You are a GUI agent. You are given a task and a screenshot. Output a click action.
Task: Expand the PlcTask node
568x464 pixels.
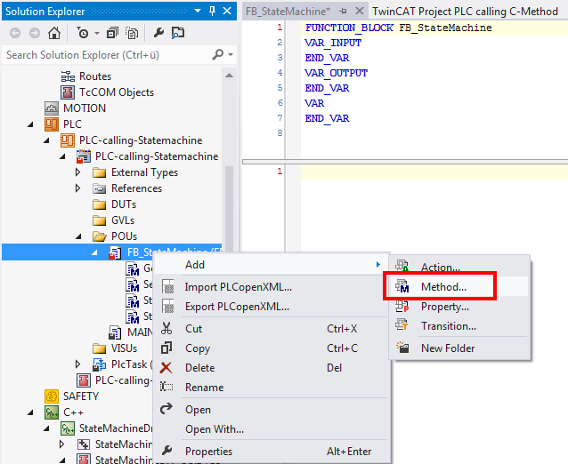pyautogui.click(x=77, y=364)
